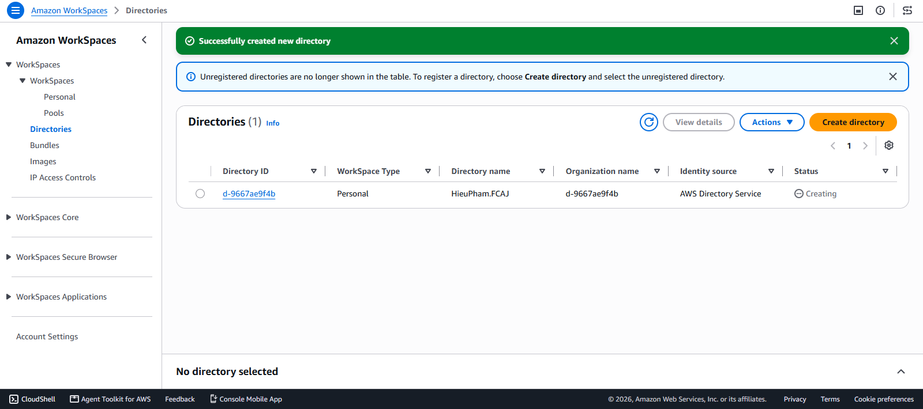923x409 pixels.
Task: Open Pools in the sidebar
Action: (x=54, y=113)
